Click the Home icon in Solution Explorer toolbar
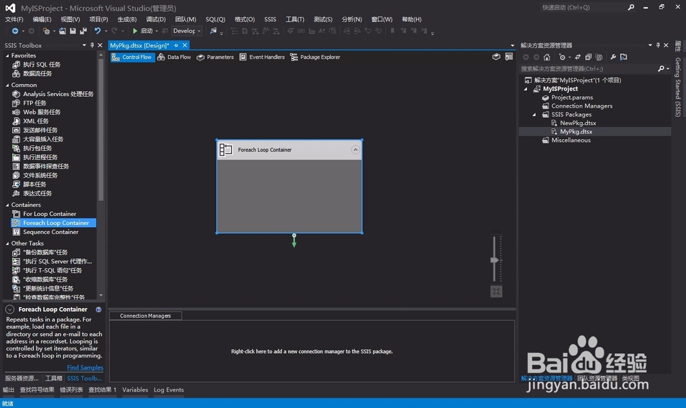The width and height of the screenshot is (686, 408). pos(547,58)
